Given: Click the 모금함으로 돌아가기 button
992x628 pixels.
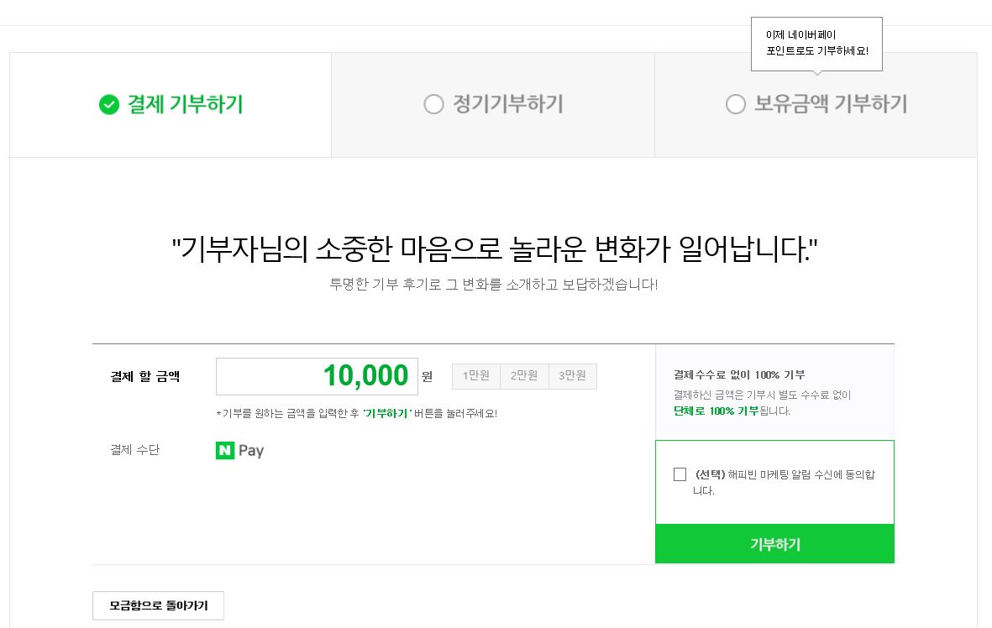Looking at the screenshot, I should (158, 605).
